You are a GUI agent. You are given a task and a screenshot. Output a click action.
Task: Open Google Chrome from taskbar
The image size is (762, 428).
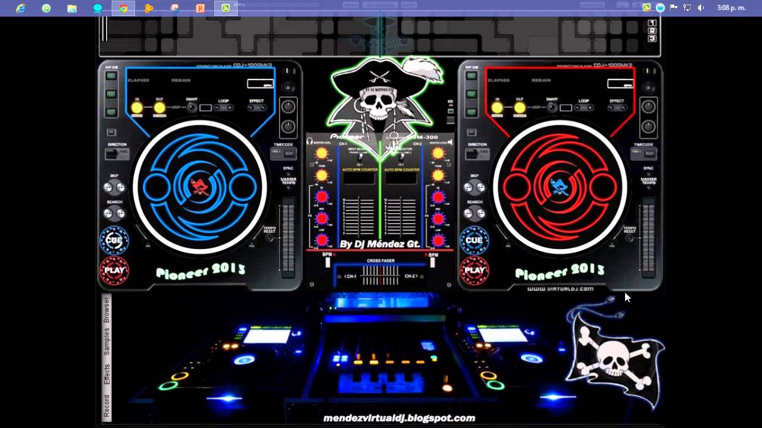coord(124,8)
